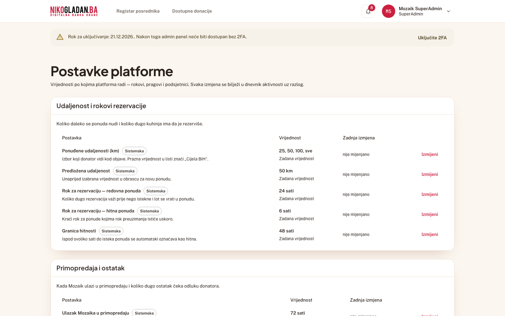Click Sistemska badge beside hitna ponuda
This screenshot has height=316, width=505.
click(149, 211)
